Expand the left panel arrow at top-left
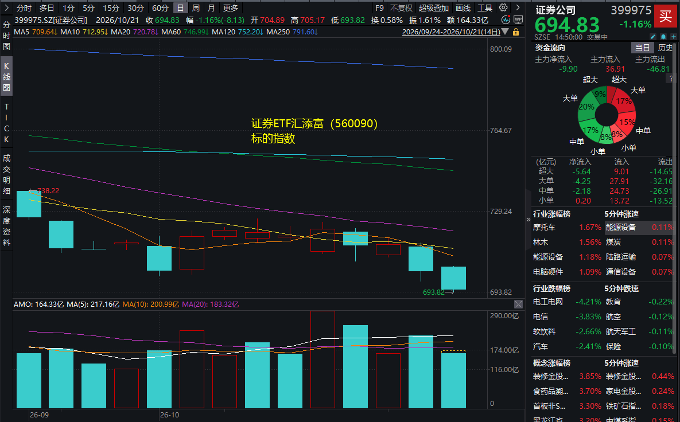Image resolution: width=680 pixels, height=422 pixels. pos(6,8)
